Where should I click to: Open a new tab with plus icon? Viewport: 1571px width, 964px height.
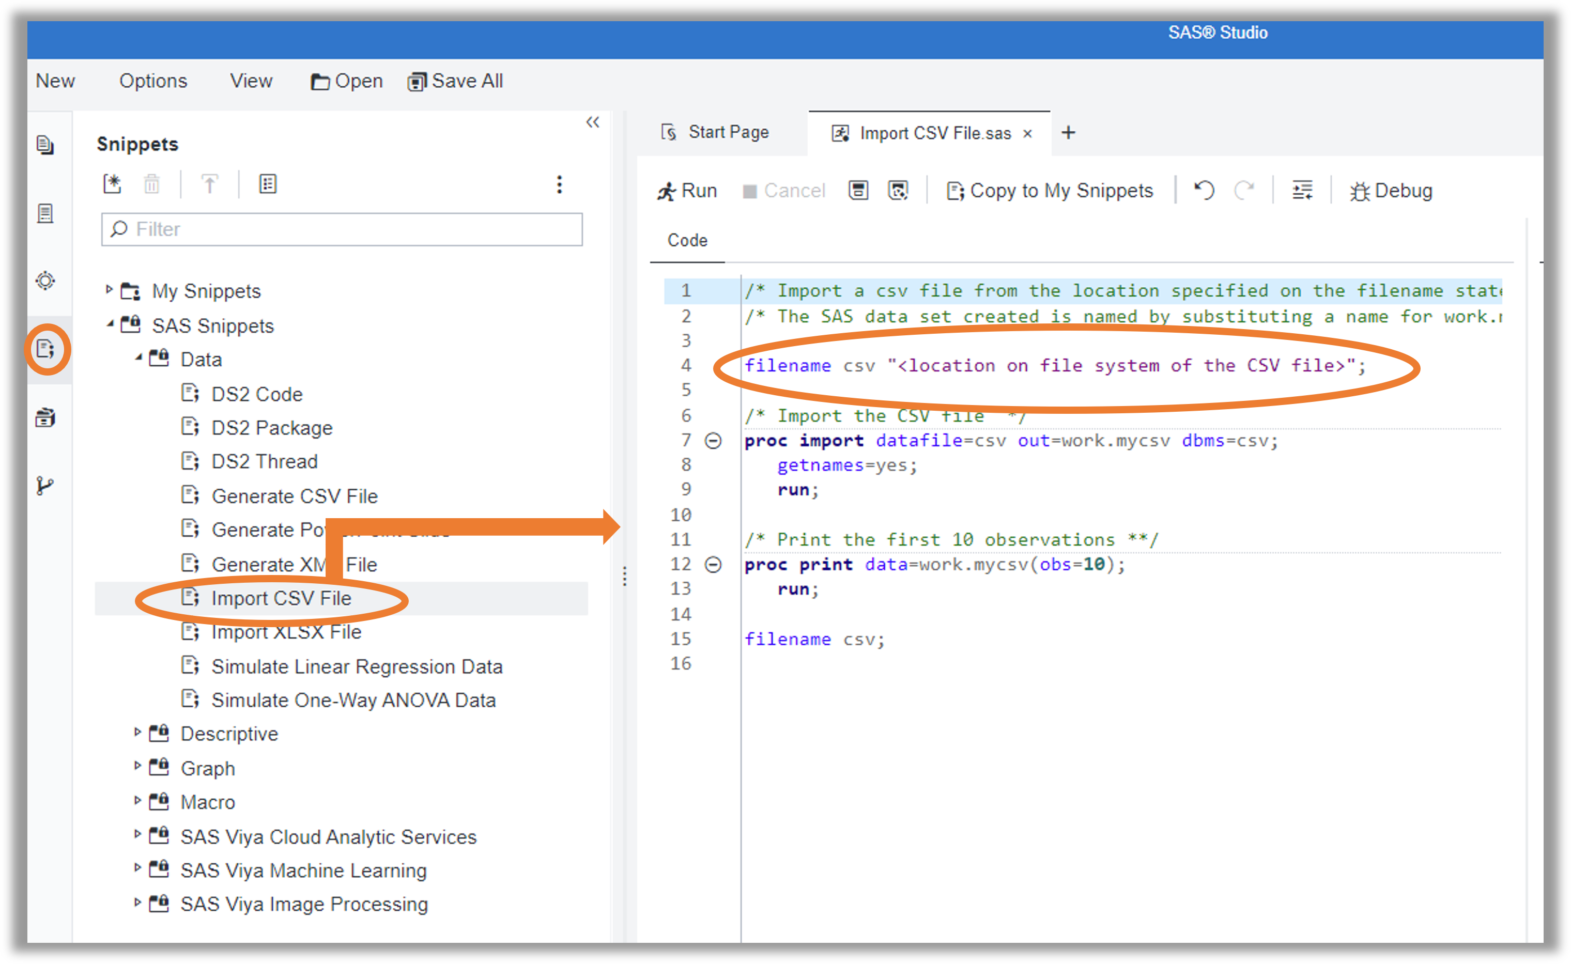click(1069, 133)
